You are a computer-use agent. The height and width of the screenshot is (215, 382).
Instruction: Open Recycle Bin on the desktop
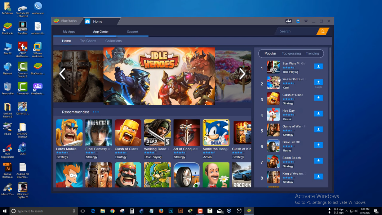click(8, 88)
